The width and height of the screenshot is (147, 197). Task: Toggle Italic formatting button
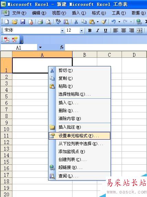click(x=98, y=30)
